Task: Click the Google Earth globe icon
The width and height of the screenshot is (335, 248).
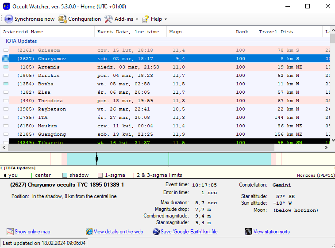Action: 156,232
